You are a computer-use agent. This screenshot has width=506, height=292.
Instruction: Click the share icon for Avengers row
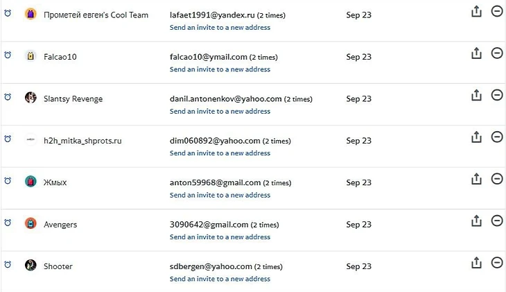[476, 221]
